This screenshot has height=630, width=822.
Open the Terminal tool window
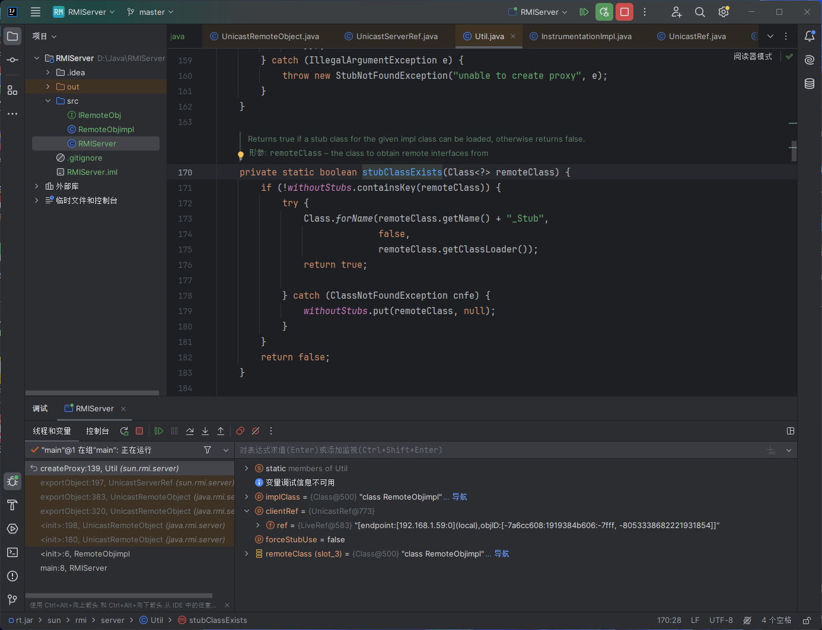(x=12, y=552)
